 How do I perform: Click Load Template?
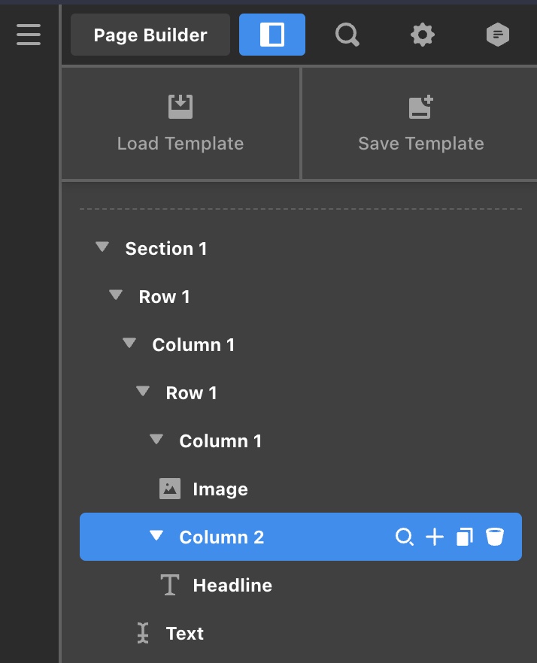(181, 123)
